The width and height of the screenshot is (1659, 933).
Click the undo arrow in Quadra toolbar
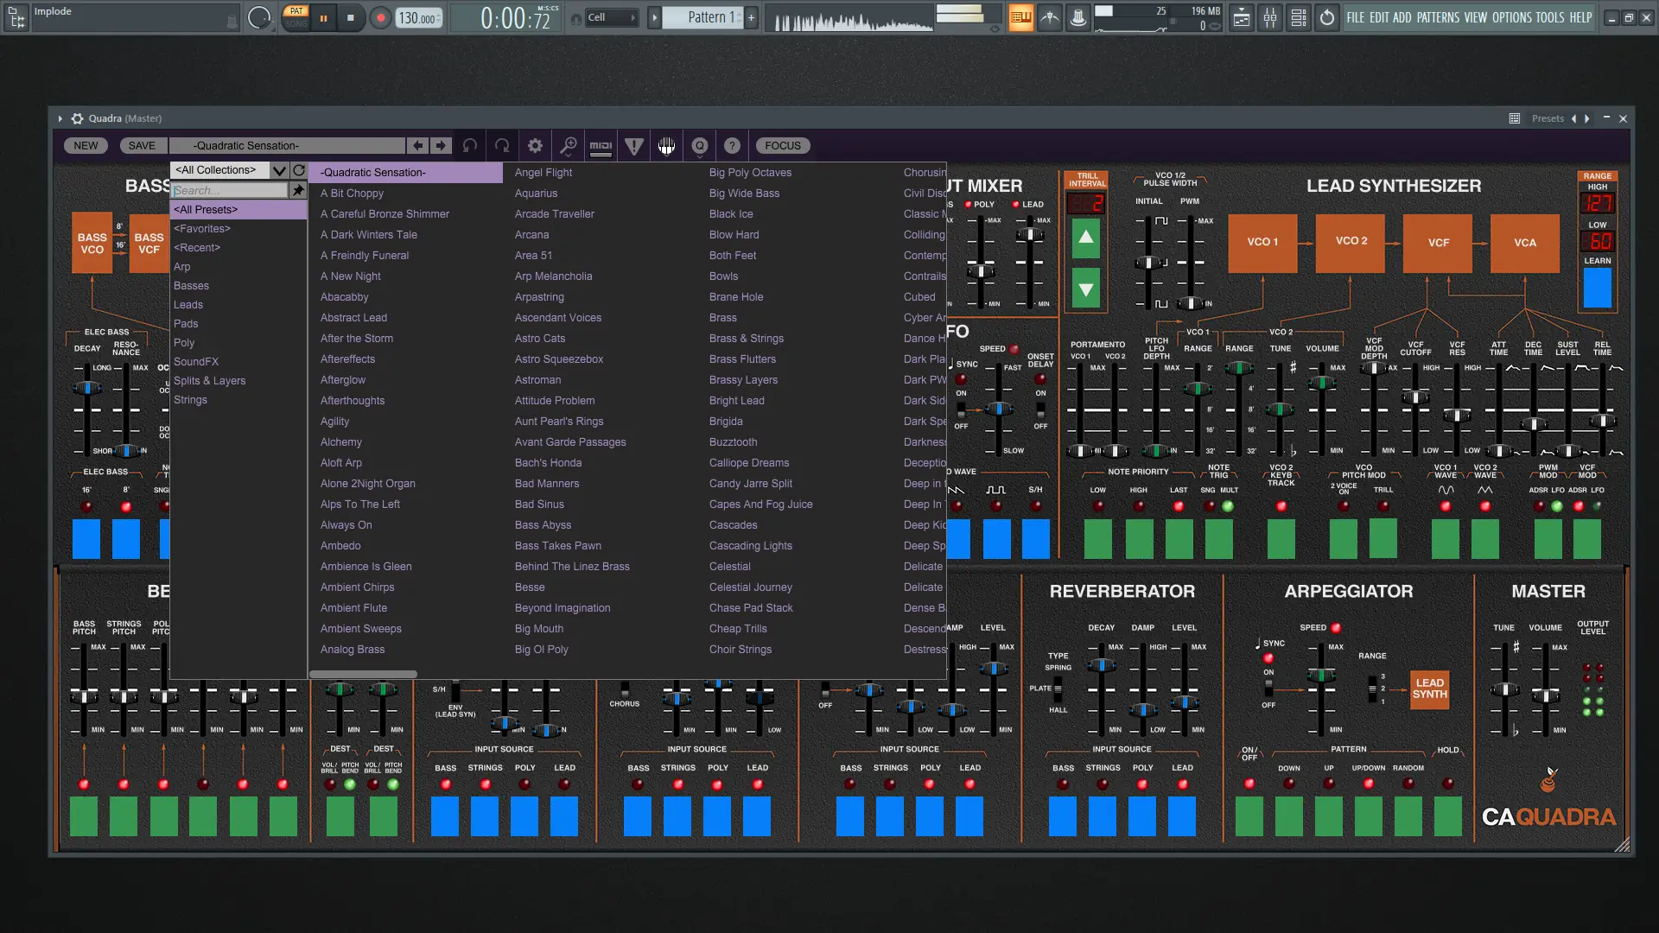click(x=470, y=146)
